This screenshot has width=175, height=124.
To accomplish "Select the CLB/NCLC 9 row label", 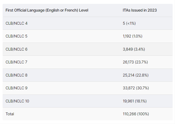I will click(16, 88).
